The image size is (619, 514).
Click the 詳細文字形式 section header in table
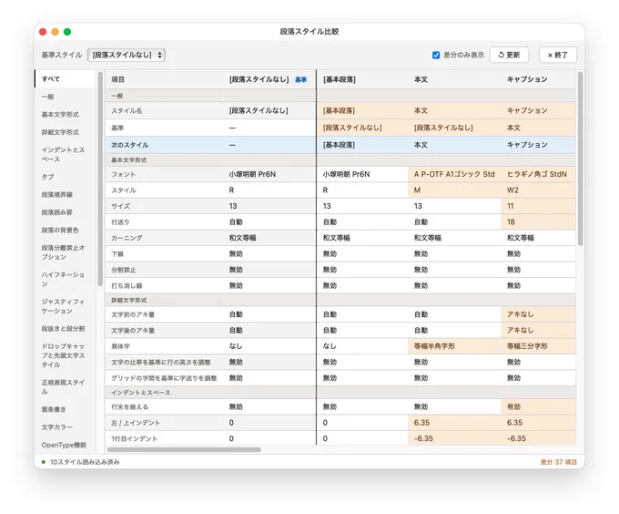click(128, 300)
